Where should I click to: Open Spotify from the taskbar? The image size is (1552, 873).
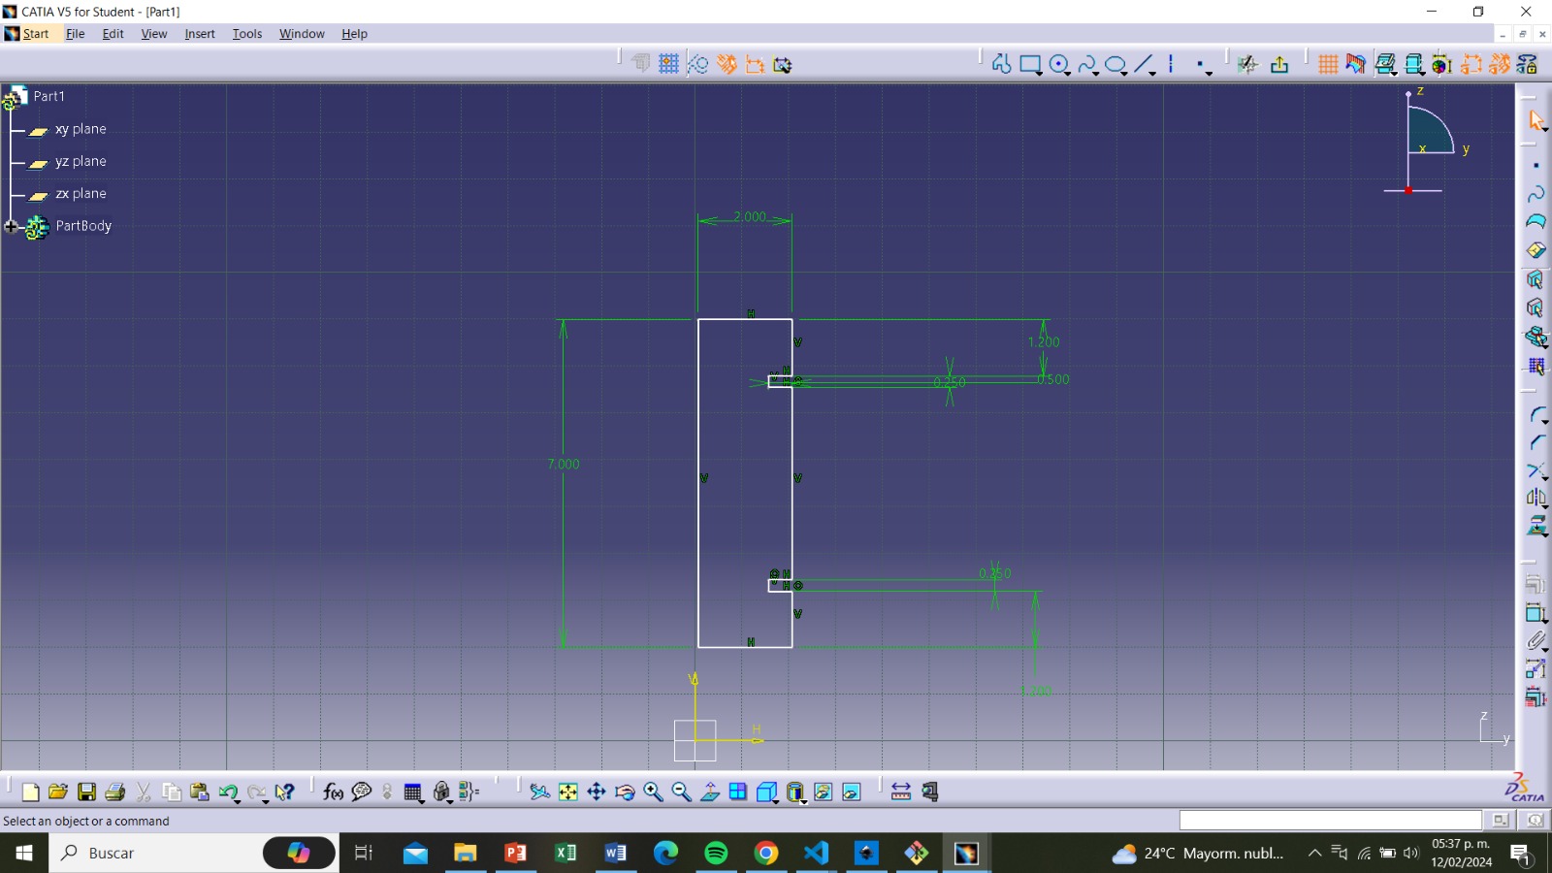pos(716,853)
